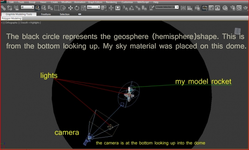
Task: Open the Render Setup dialog
Action: click(x=233, y=8)
